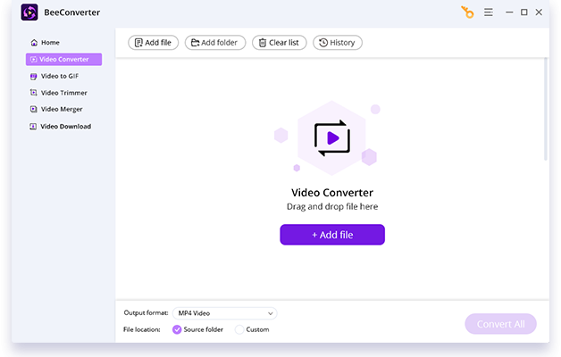Close the BeeConverter window
The image size is (561, 357).
point(539,12)
